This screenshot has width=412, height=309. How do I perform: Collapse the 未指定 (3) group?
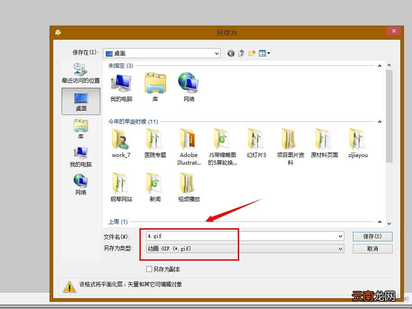pos(380,66)
